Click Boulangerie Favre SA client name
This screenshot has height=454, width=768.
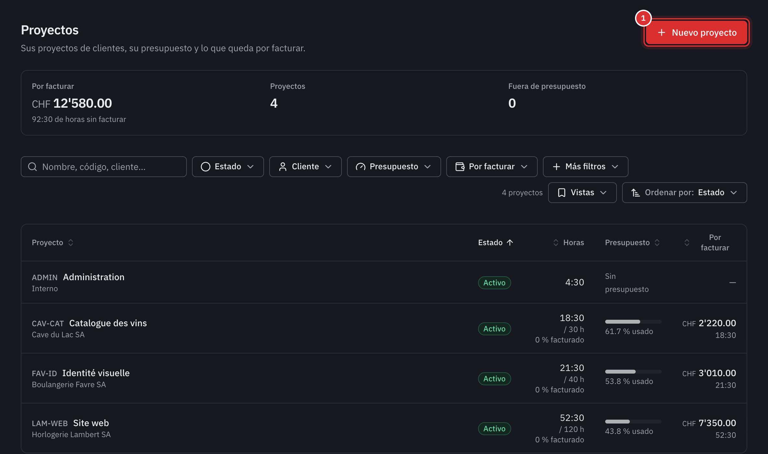[x=69, y=385]
